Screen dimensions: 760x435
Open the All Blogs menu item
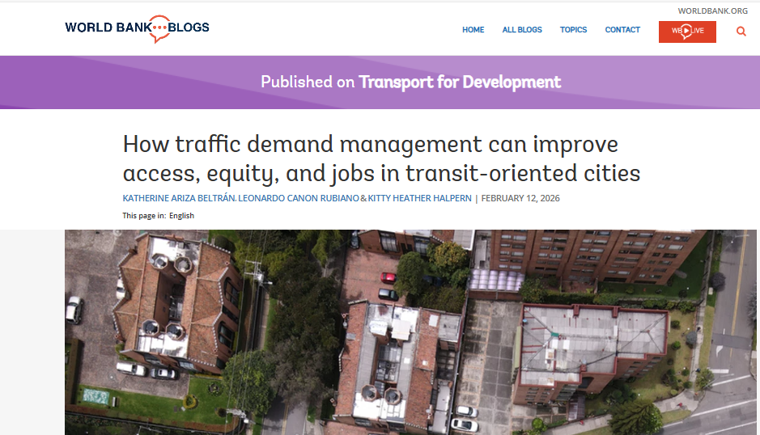[522, 30]
